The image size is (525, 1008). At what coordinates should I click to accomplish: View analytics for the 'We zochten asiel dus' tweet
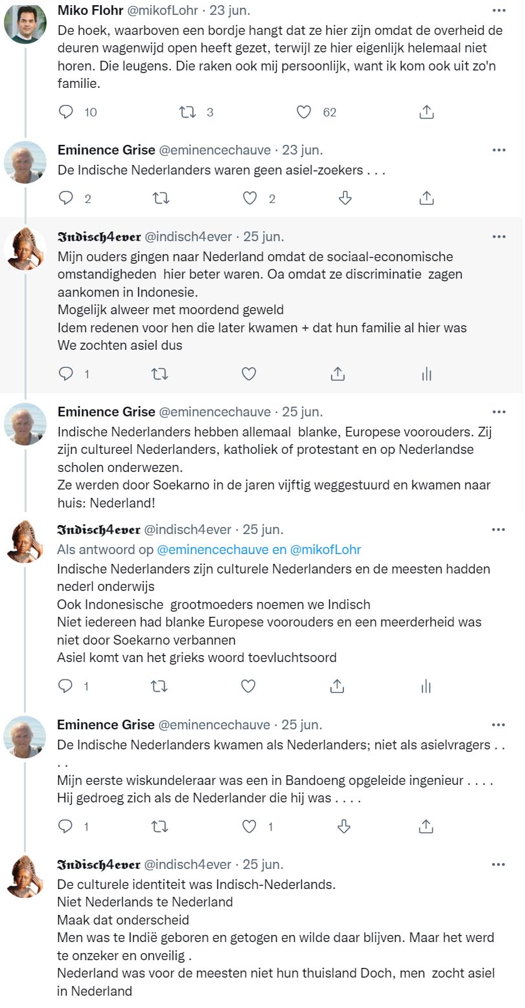point(426,374)
